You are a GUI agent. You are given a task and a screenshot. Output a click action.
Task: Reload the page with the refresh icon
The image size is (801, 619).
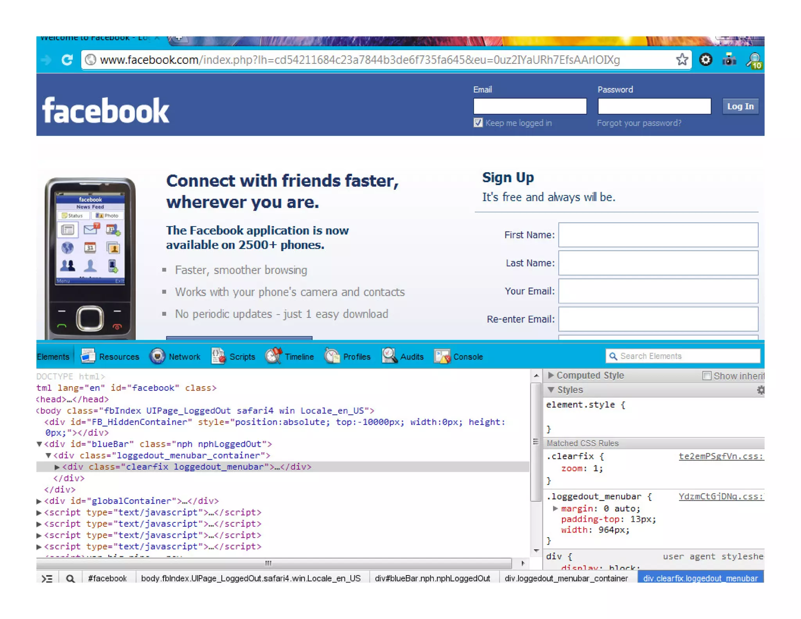pos(67,60)
